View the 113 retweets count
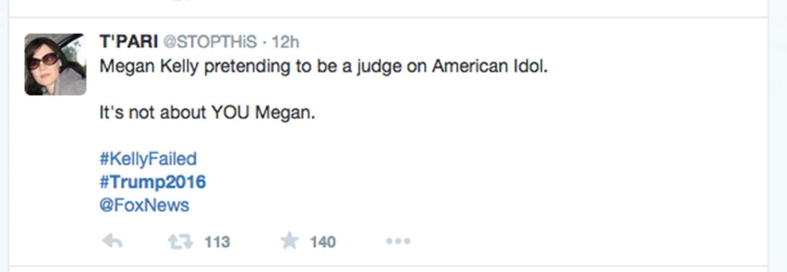787x272 pixels. 217,242
